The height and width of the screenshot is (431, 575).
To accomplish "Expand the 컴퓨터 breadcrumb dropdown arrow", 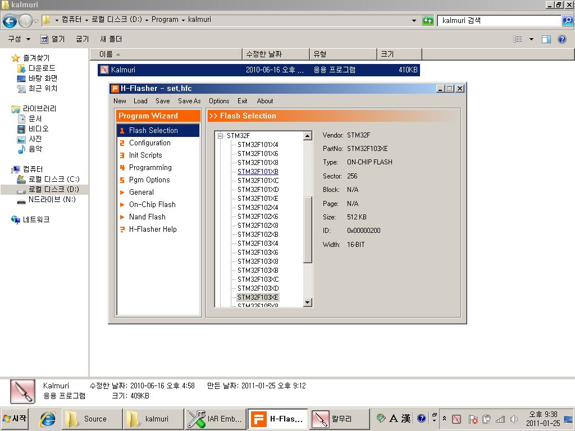I will (x=86, y=20).
